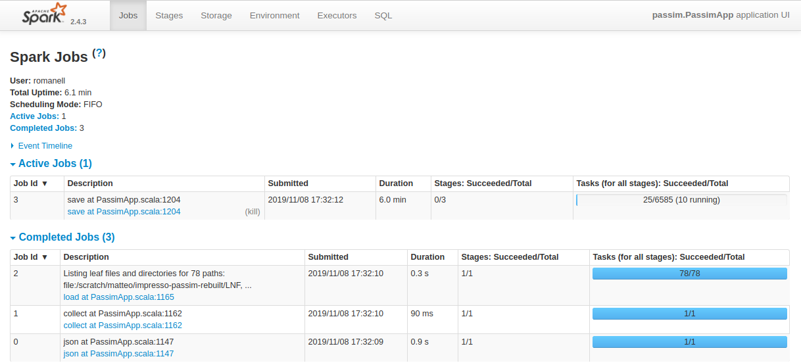Screen dimensions: 801x363
Task: Collapse the Completed Jobs (3) section
Action: [66, 237]
